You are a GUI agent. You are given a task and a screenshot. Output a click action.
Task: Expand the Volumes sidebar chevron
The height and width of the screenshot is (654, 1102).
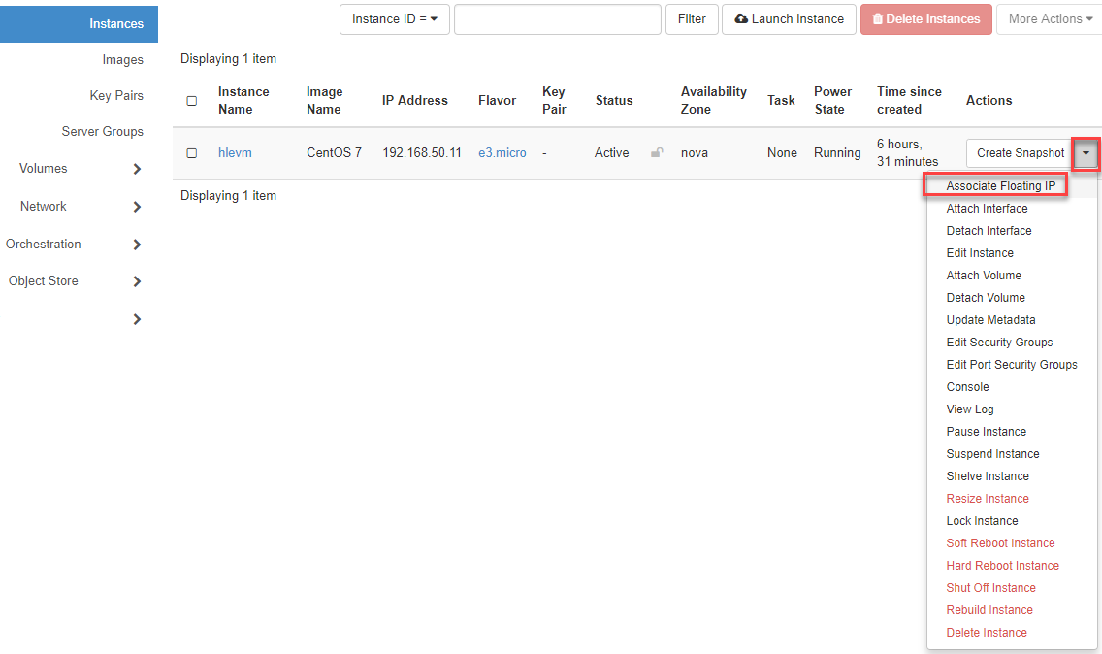137,169
